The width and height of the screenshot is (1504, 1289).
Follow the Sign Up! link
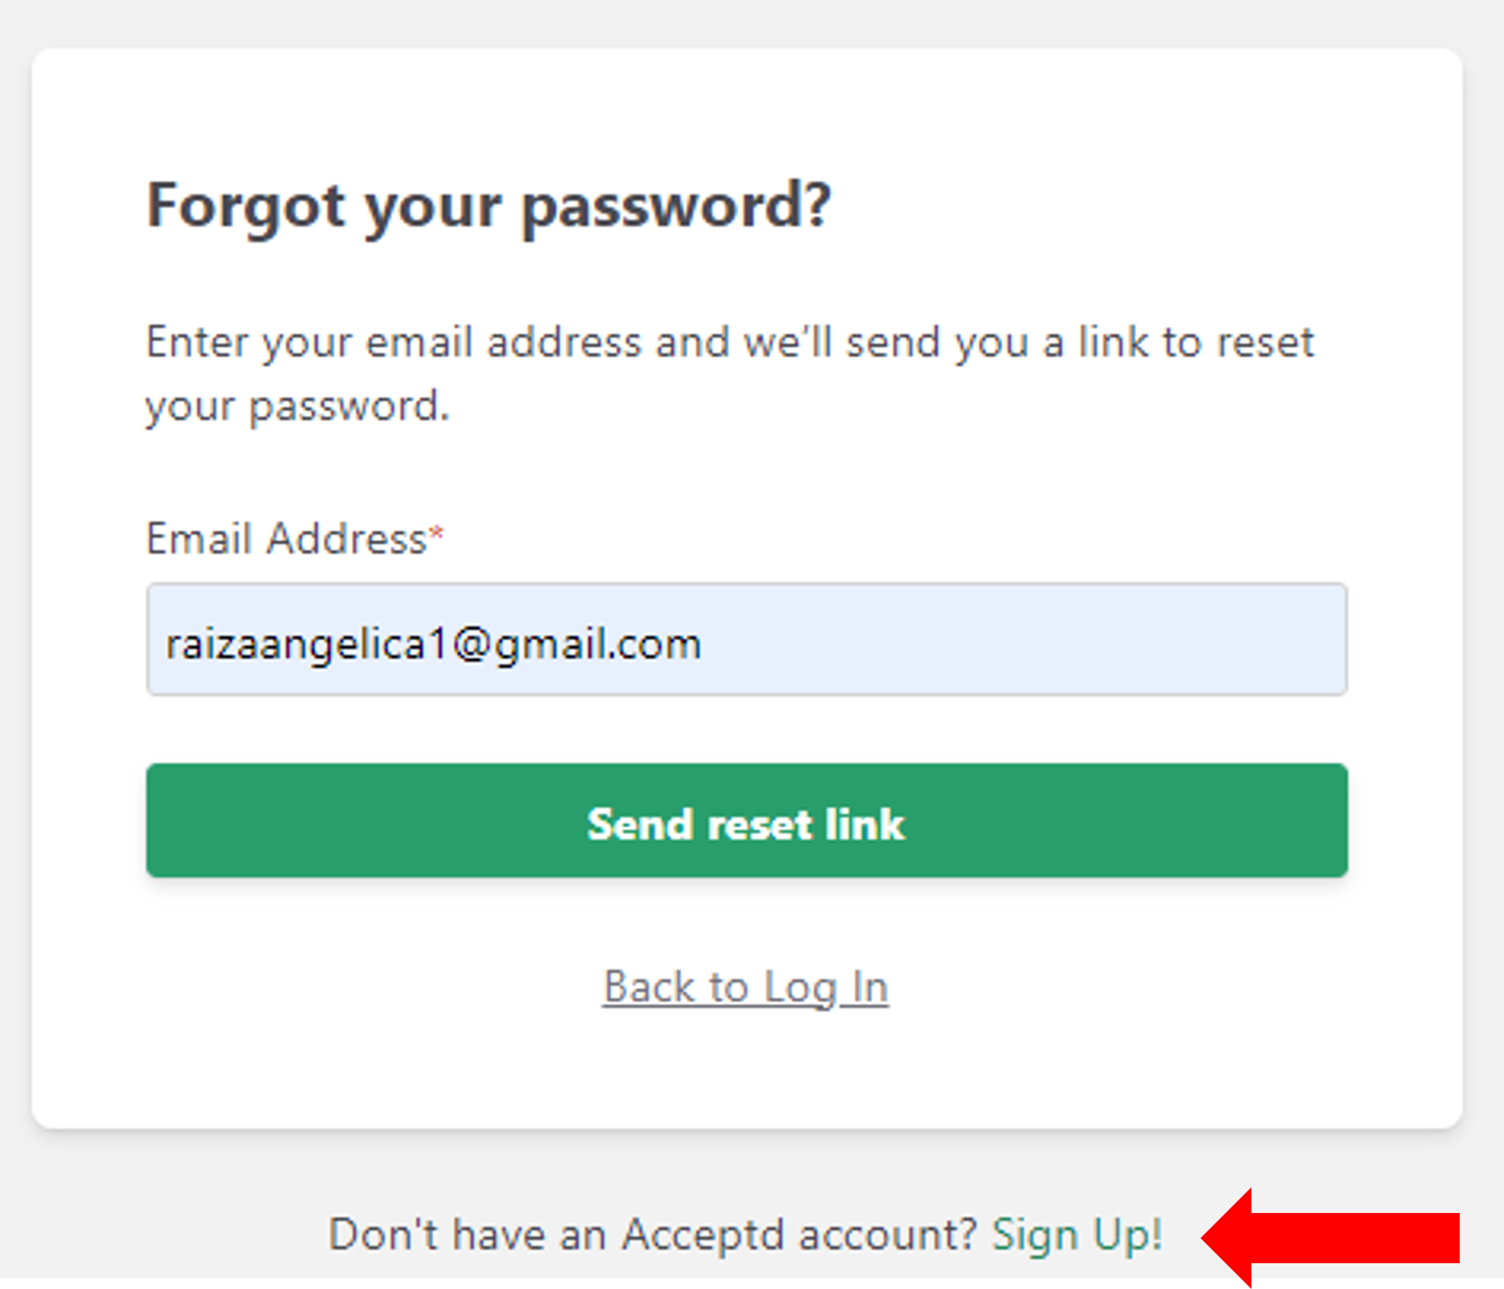pyautogui.click(x=1077, y=1235)
